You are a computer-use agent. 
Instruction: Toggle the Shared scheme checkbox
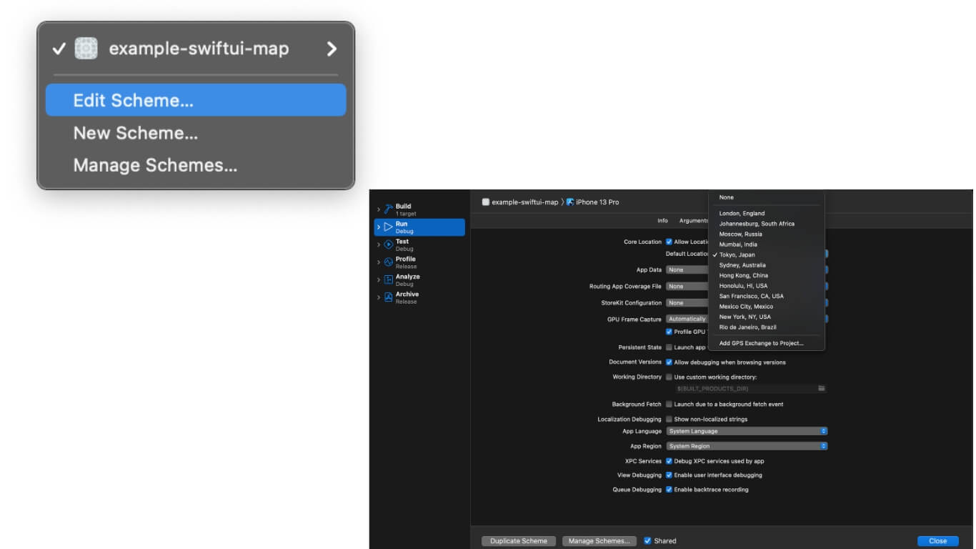647,541
